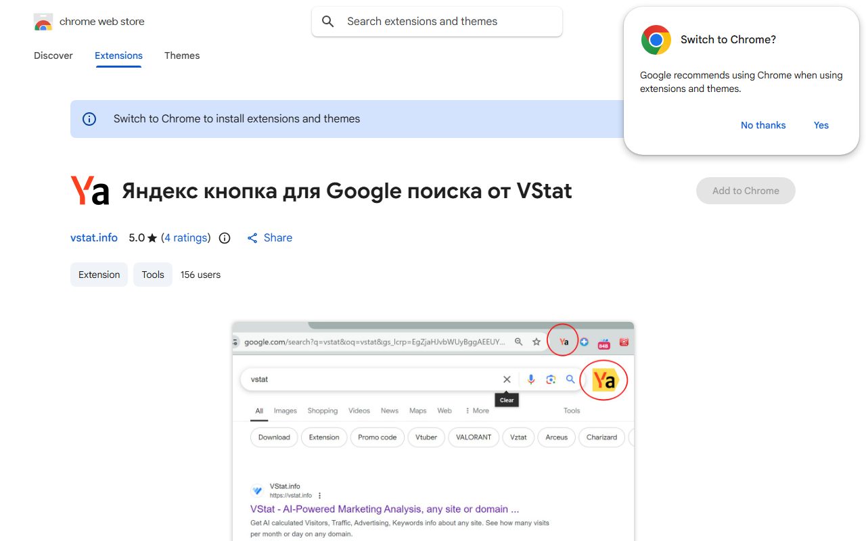Screen dimensions: 866x541
Task: Click the Yandex Ya extension logo
Action: (x=90, y=191)
